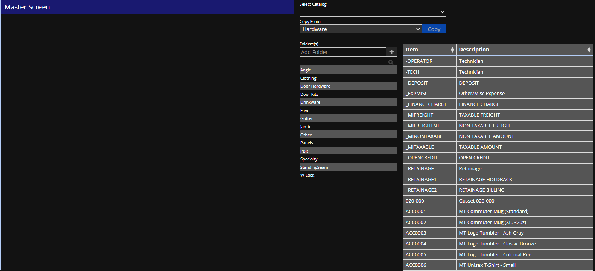Click the Copy button
Image resolution: width=595 pixels, height=271 pixels.
point(434,29)
